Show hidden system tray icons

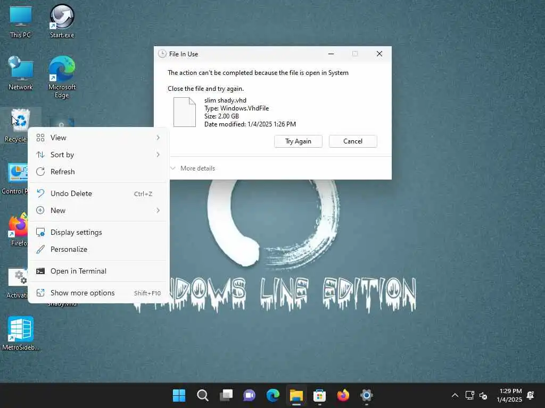coord(455,395)
